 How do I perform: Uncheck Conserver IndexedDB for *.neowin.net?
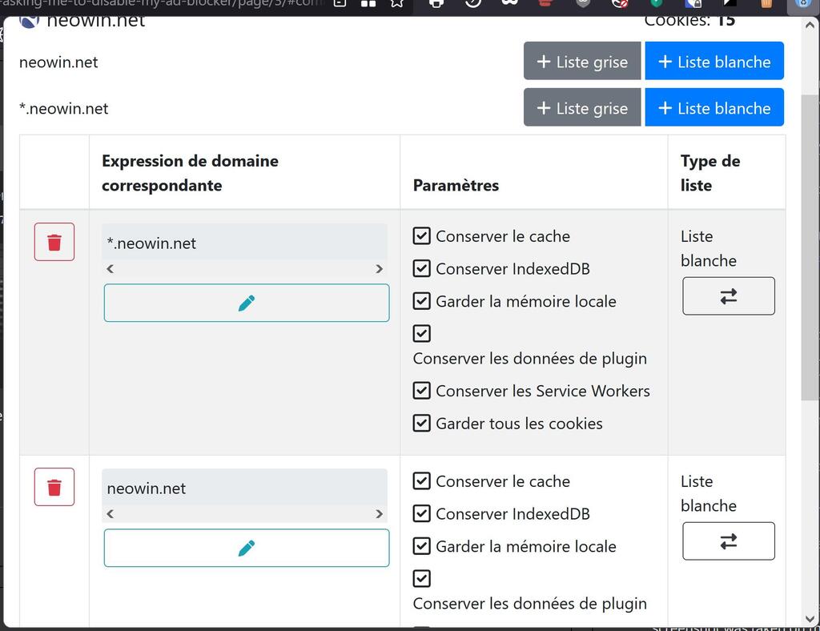click(x=421, y=268)
